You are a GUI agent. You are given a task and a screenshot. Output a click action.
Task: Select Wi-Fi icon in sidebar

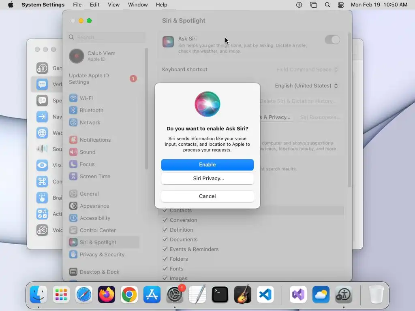pyautogui.click(x=73, y=98)
